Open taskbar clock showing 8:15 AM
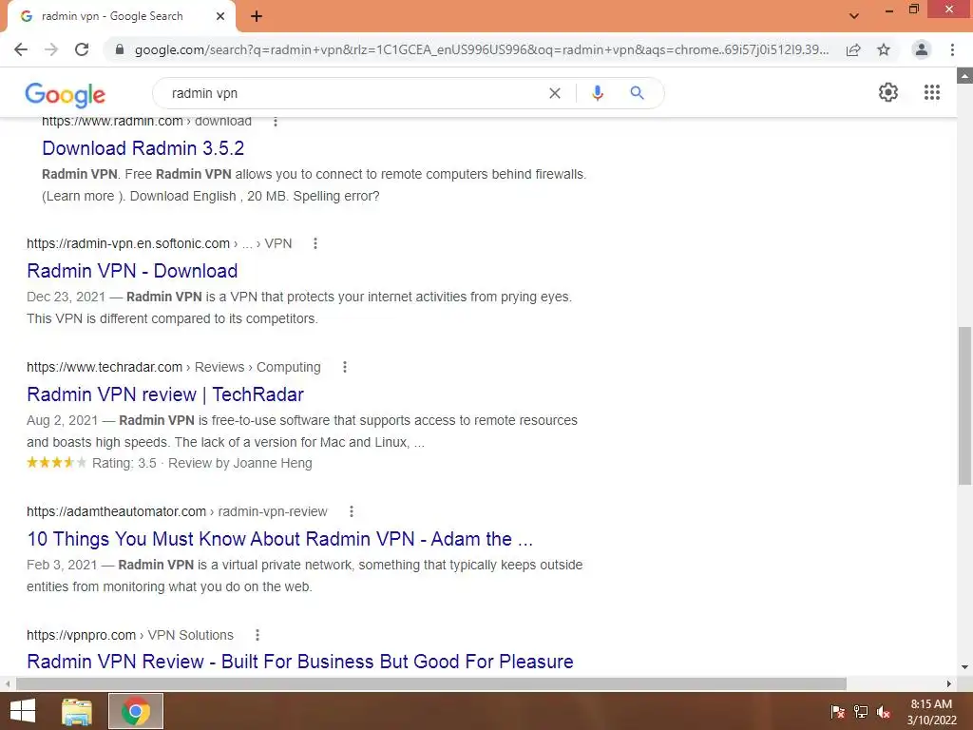 coord(931,712)
